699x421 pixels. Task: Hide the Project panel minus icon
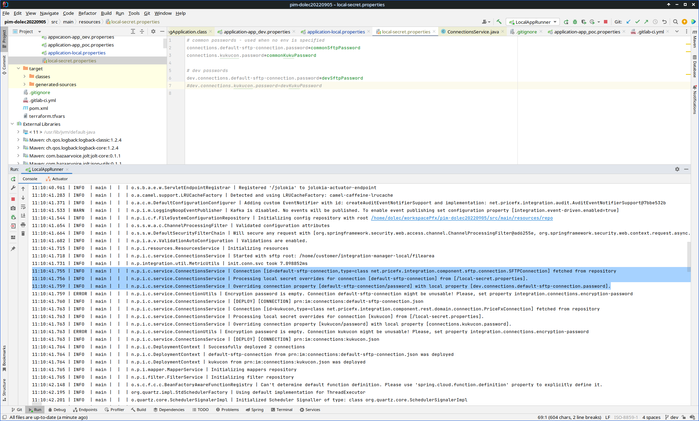pos(162,31)
